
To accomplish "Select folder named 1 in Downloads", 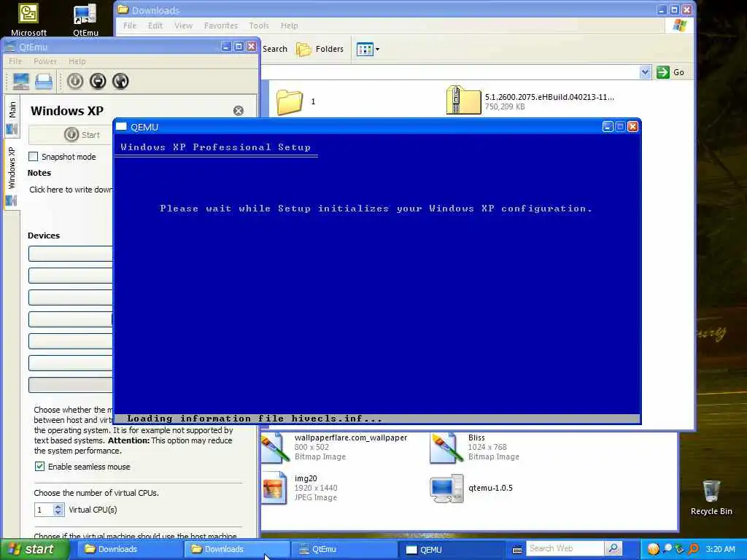I will click(x=295, y=101).
